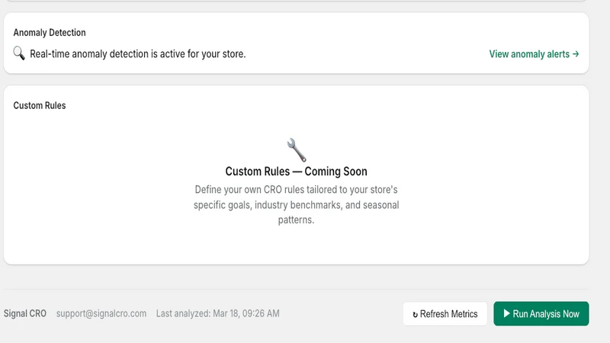The image size is (610, 343).
Task: Refresh Metrics via the footer button
Action: (445, 313)
